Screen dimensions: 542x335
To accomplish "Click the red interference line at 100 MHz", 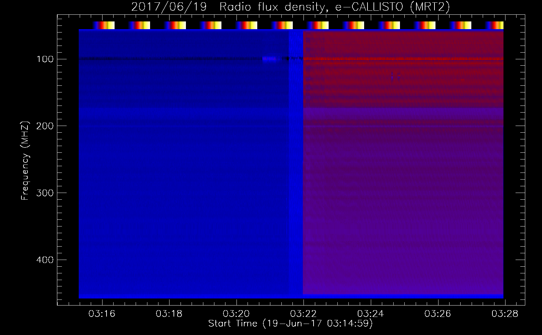I will click(403, 59).
